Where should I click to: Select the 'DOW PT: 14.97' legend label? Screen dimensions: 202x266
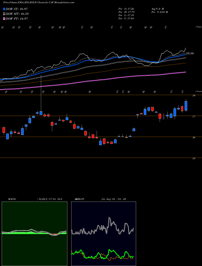(17, 19)
